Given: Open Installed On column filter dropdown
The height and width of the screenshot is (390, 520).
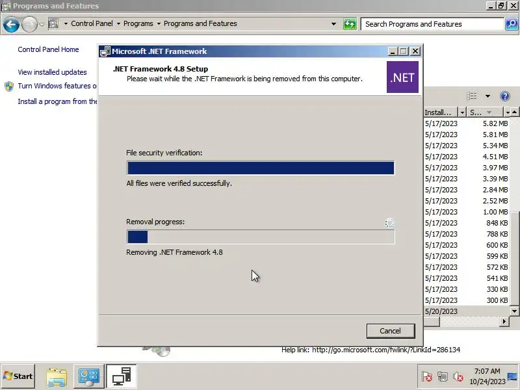Looking at the screenshot, I should coord(462,112).
